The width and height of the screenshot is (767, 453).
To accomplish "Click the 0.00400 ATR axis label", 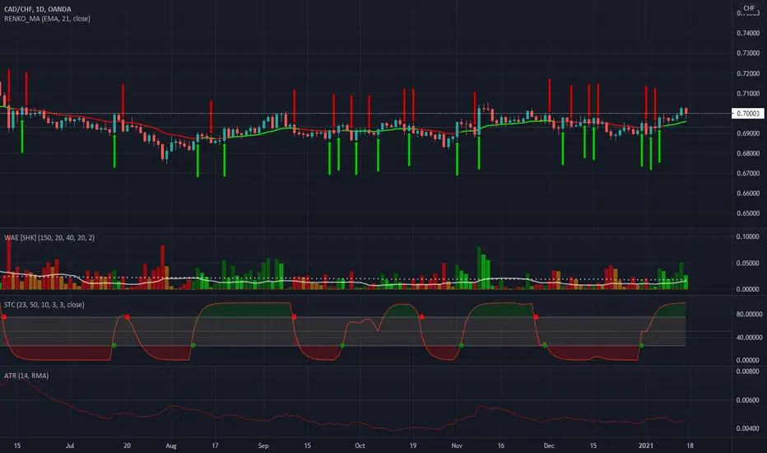I will (748, 428).
